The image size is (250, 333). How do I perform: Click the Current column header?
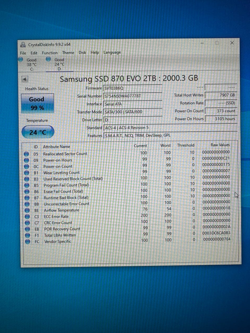[x=140, y=146]
